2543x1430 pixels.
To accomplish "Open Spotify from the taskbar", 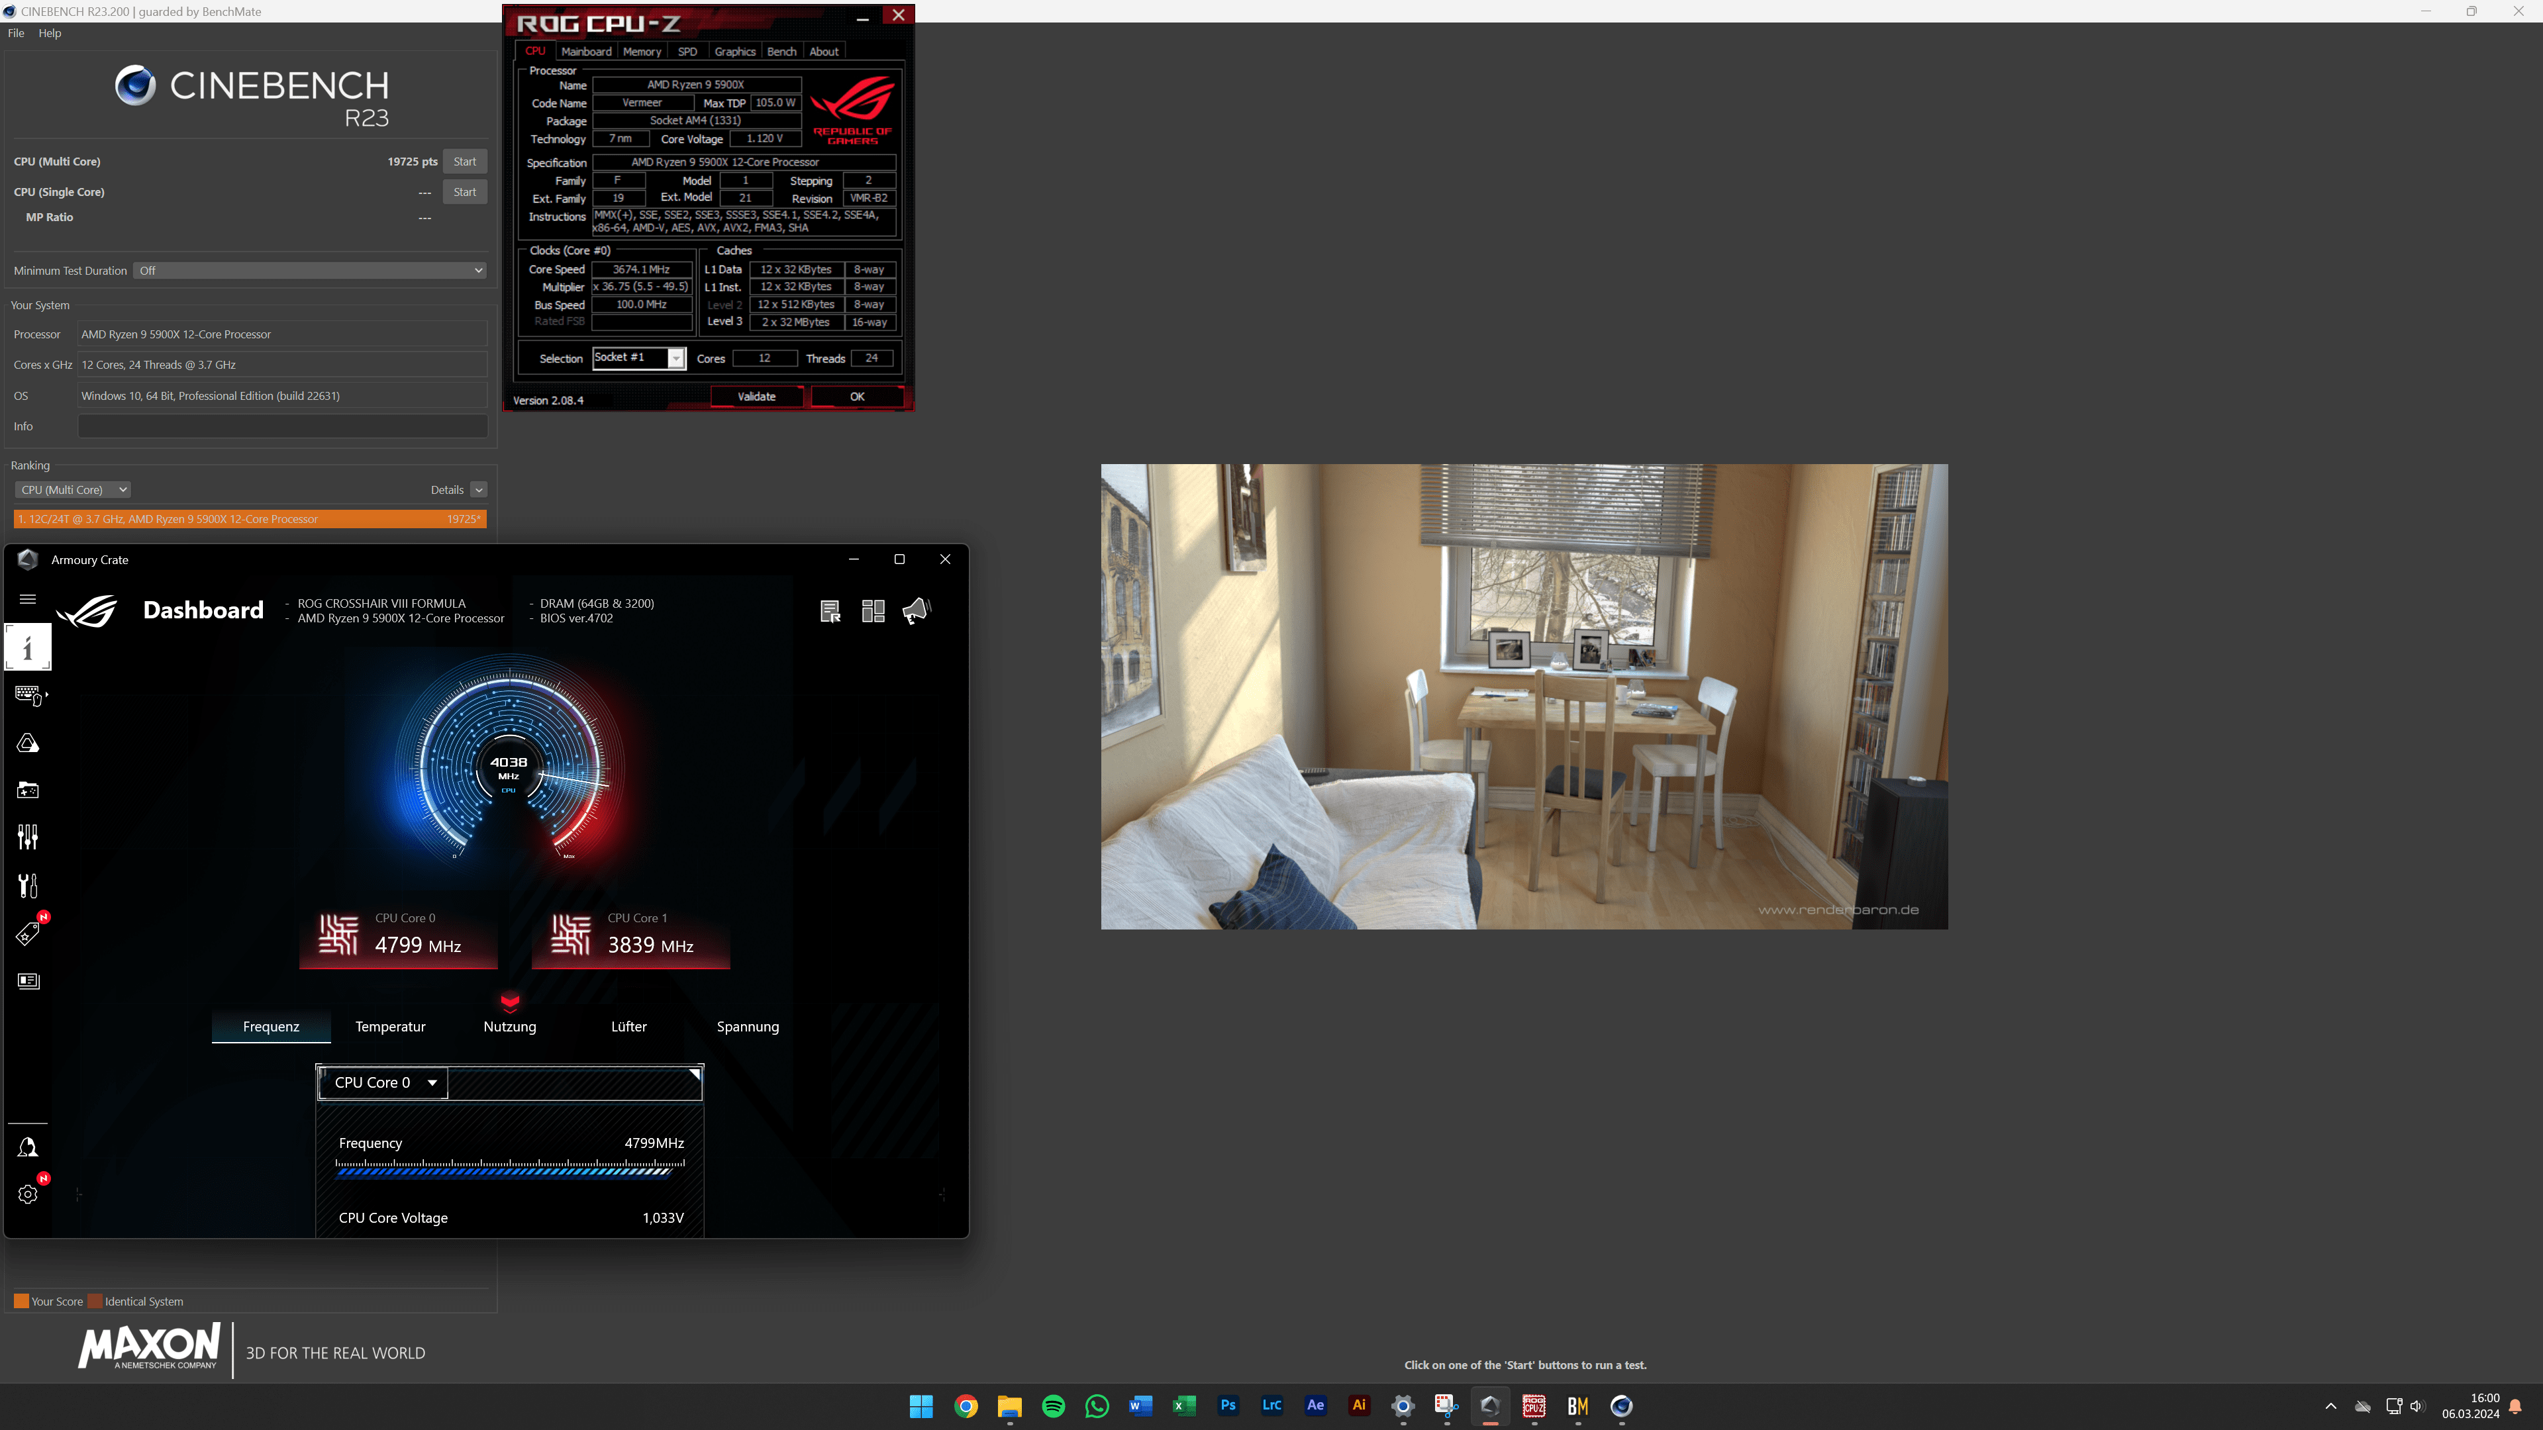I will point(1054,1406).
